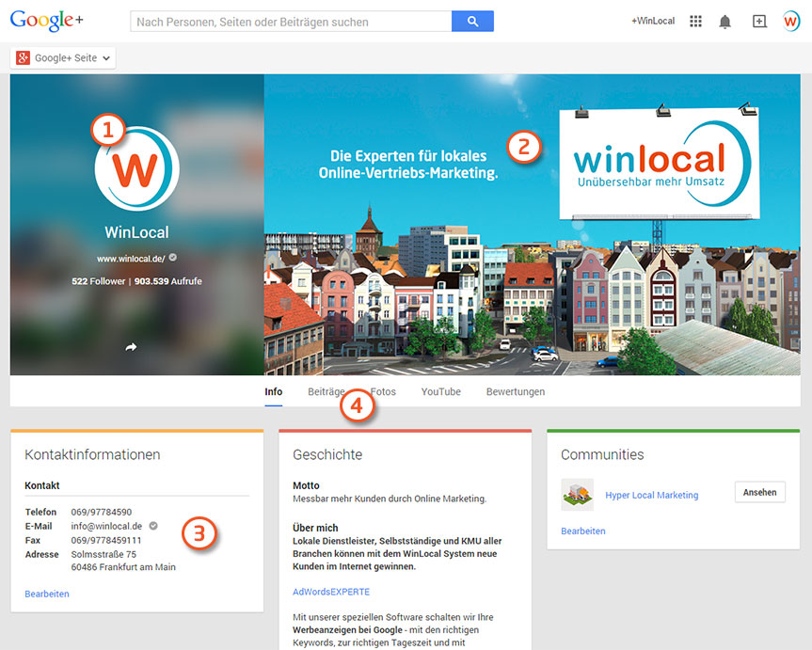812x650 pixels.
Task: Click the WinLocal page name heading
Action: tap(136, 232)
